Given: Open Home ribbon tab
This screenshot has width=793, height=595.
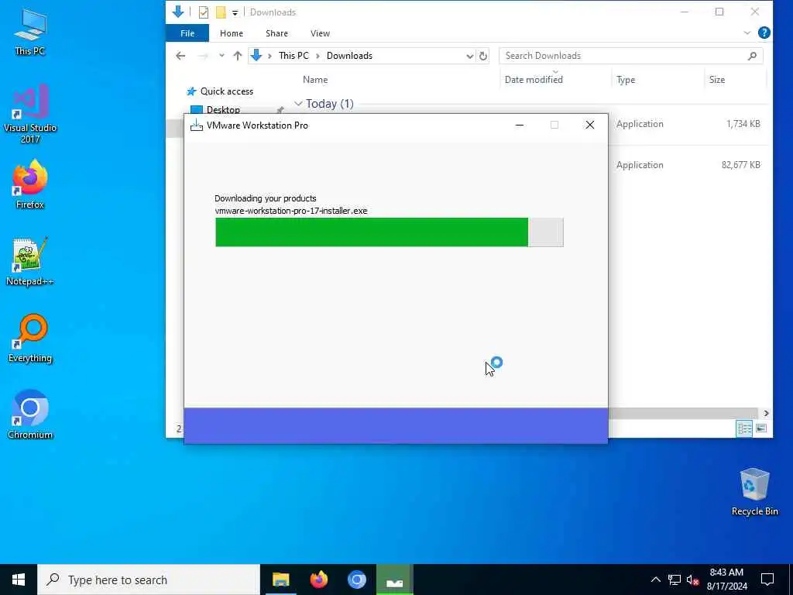Looking at the screenshot, I should [231, 33].
